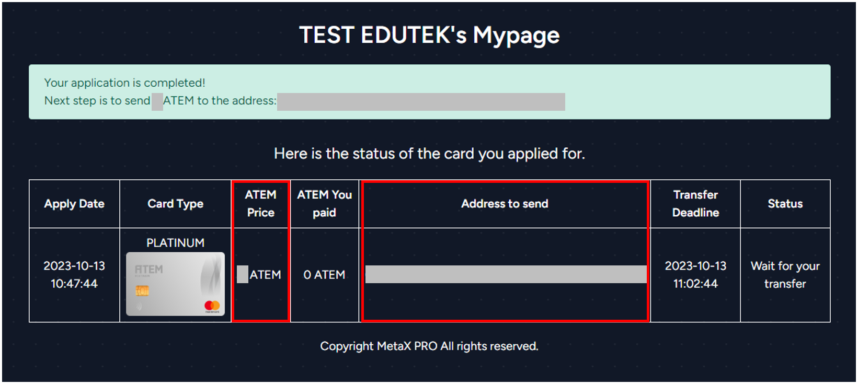The image size is (858, 384).
Task: Click the gold chip on the Platinum card
Action: pyautogui.click(x=142, y=290)
